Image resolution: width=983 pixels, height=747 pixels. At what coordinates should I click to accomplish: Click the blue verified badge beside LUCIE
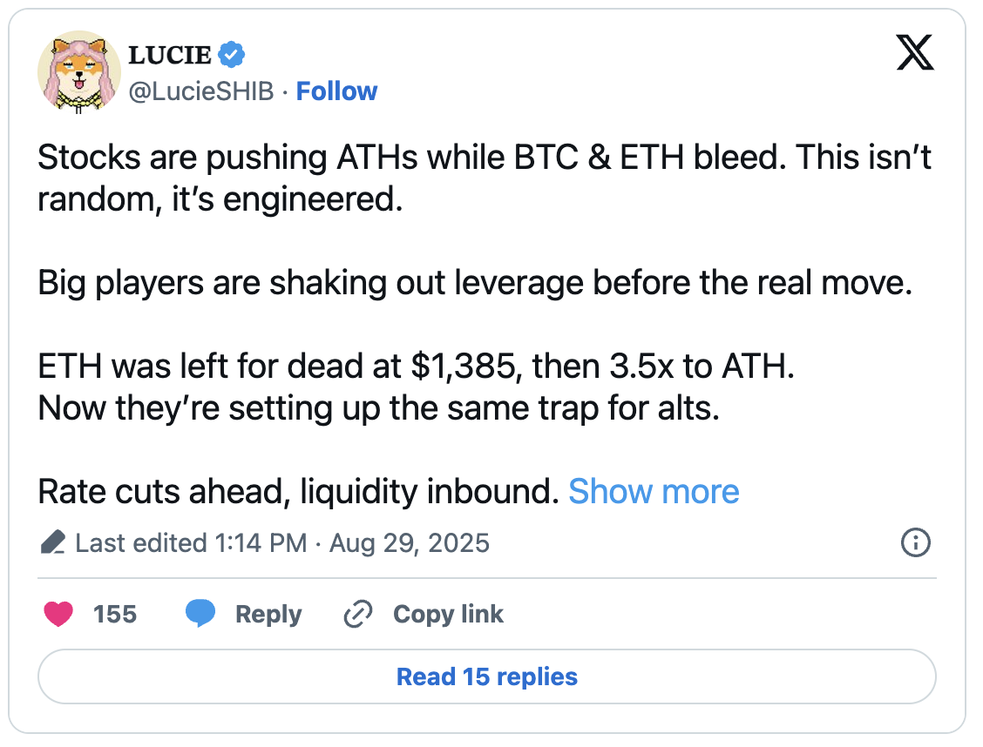click(231, 56)
